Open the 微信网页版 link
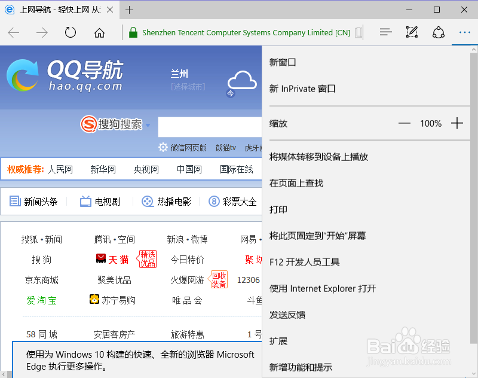 pyautogui.click(x=188, y=148)
